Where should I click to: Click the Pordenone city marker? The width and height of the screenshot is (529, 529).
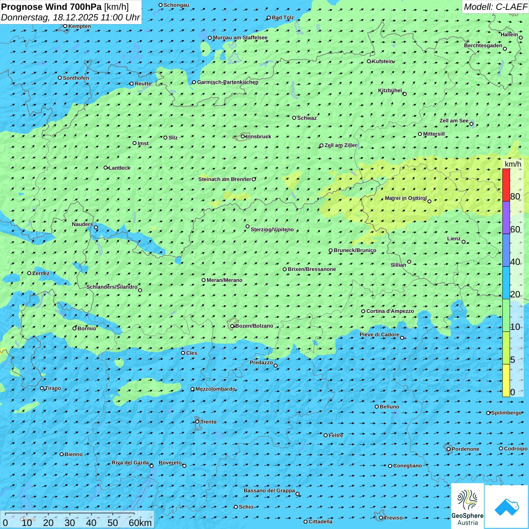coord(449,449)
